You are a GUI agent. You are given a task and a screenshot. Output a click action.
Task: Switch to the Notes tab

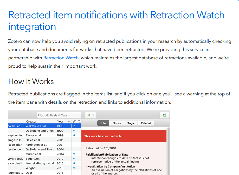[117, 123]
